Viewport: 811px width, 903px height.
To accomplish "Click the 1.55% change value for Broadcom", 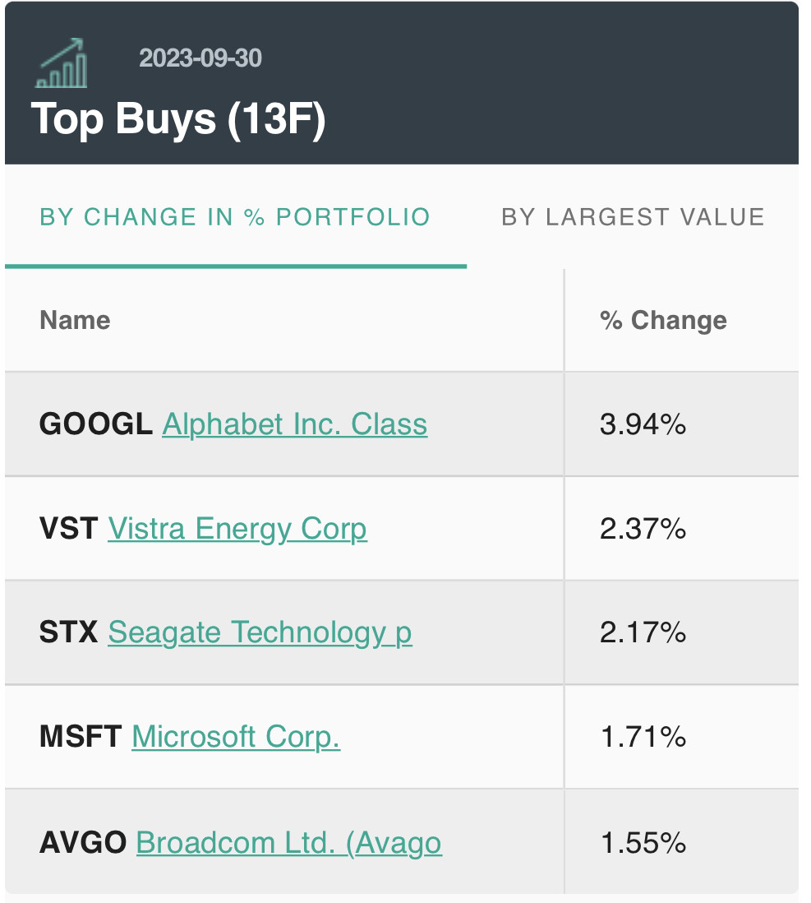I will (643, 843).
